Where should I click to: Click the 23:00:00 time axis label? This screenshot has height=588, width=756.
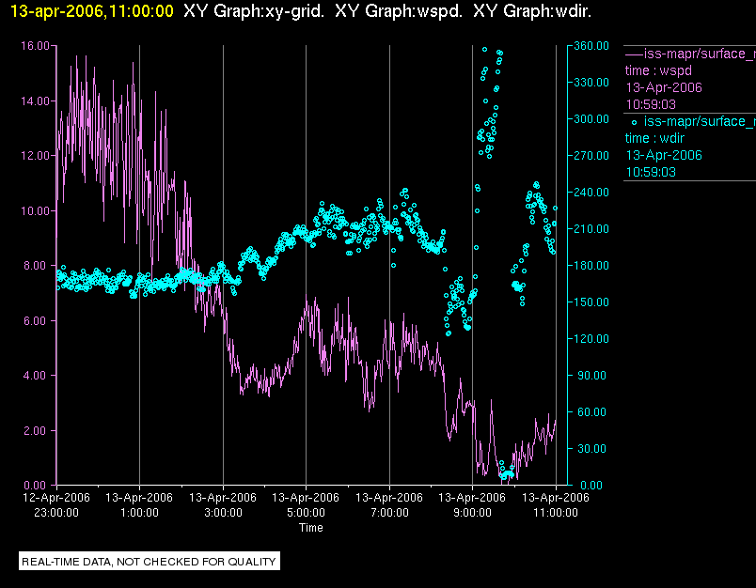click(56, 513)
